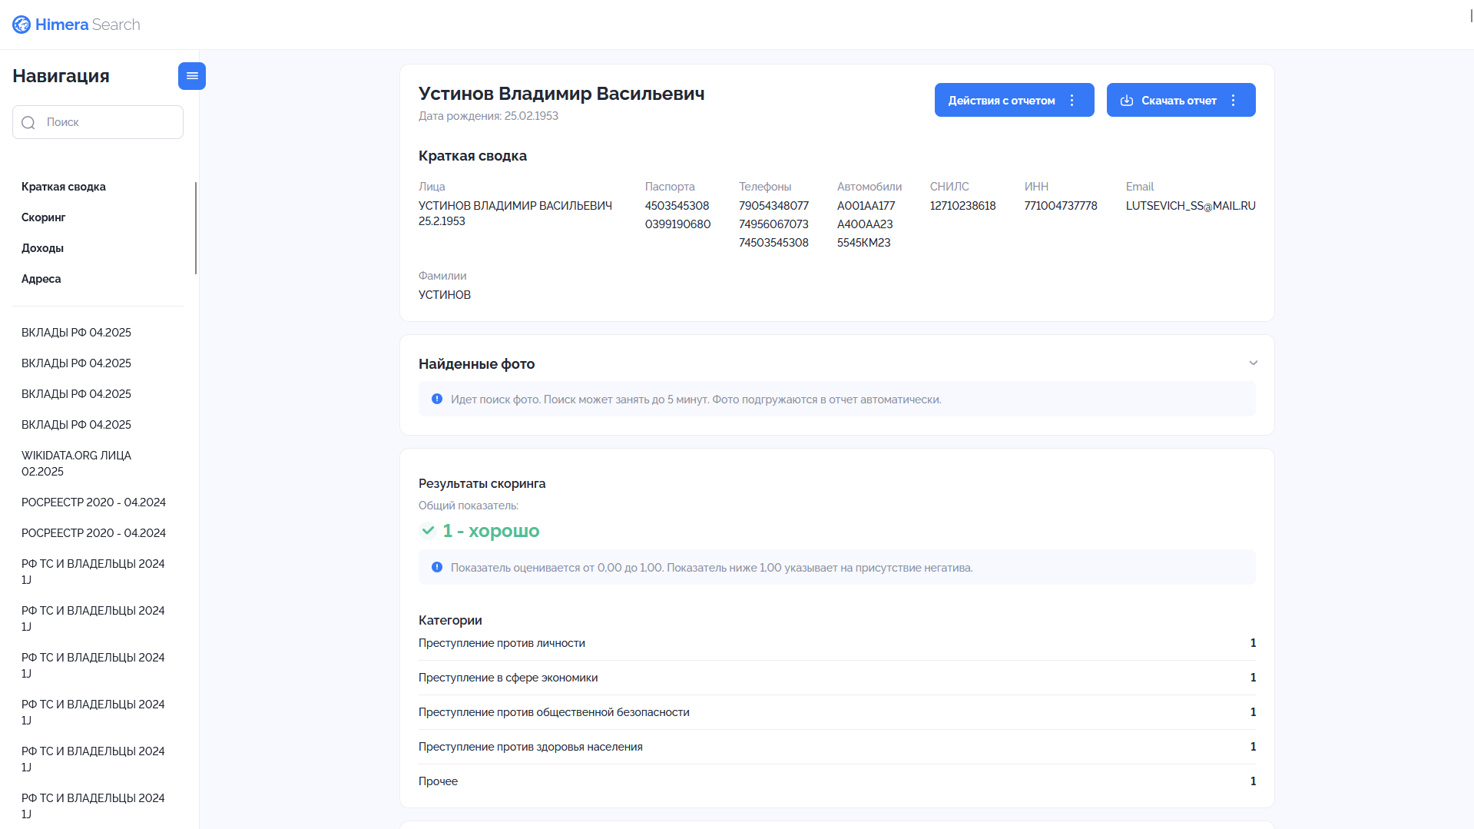Open WIKIDATA.ORG ЛИЦА 02.2025 source
Screen dimensions: 1474x829
click(x=77, y=463)
